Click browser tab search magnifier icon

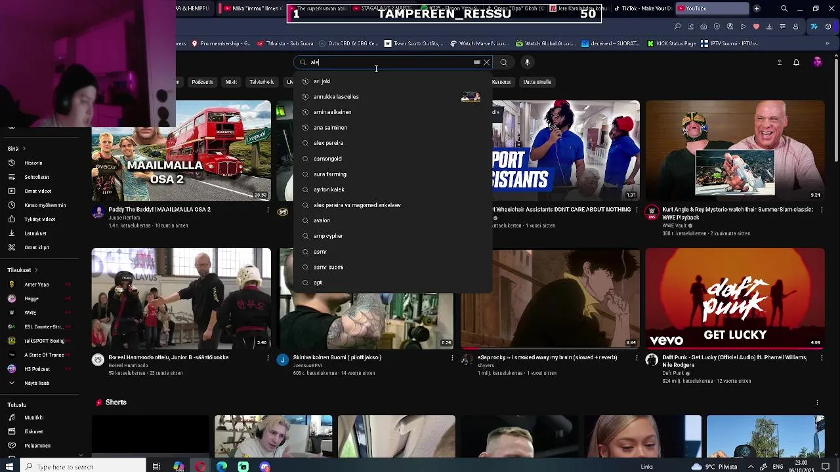point(784,9)
